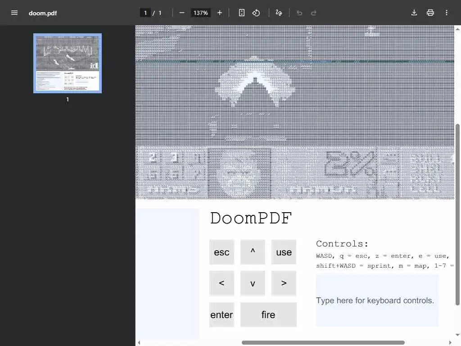Click the right arrow game button

coord(284,283)
